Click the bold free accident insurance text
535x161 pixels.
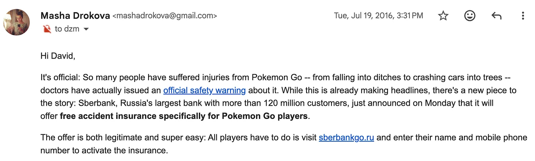184,116
